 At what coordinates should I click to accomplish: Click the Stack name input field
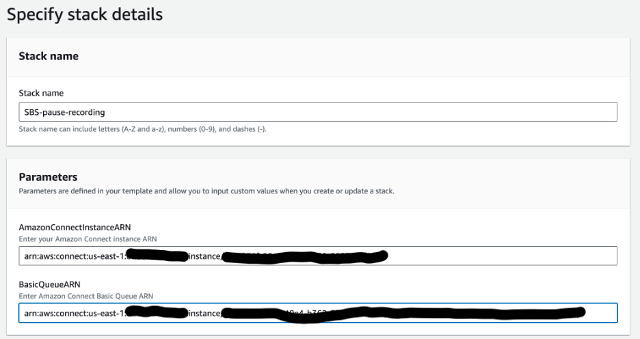pyautogui.click(x=317, y=112)
